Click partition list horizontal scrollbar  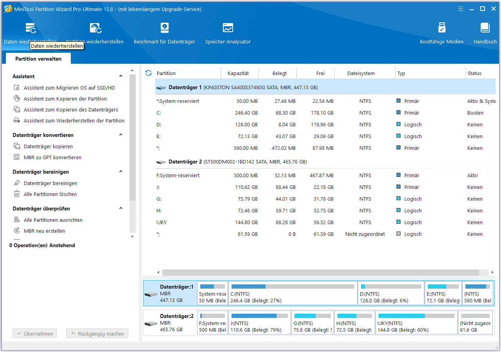(321, 272)
